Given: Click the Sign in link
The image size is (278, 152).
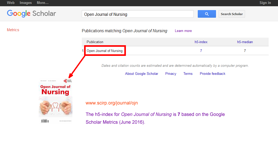Looking at the screenshot, I should pos(265,3).
